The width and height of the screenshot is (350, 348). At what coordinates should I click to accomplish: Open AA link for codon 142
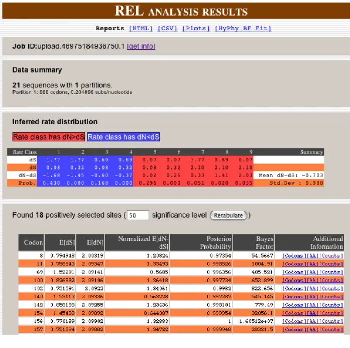click(x=312, y=305)
